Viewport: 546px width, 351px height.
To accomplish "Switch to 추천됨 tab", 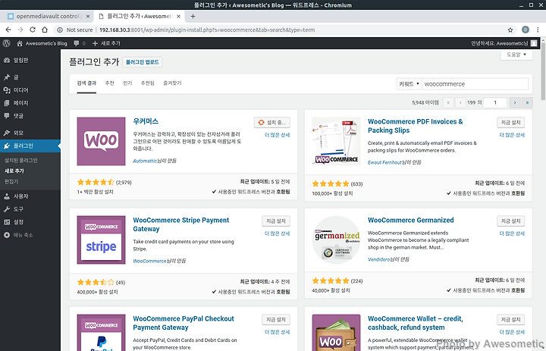I will [148, 83].
